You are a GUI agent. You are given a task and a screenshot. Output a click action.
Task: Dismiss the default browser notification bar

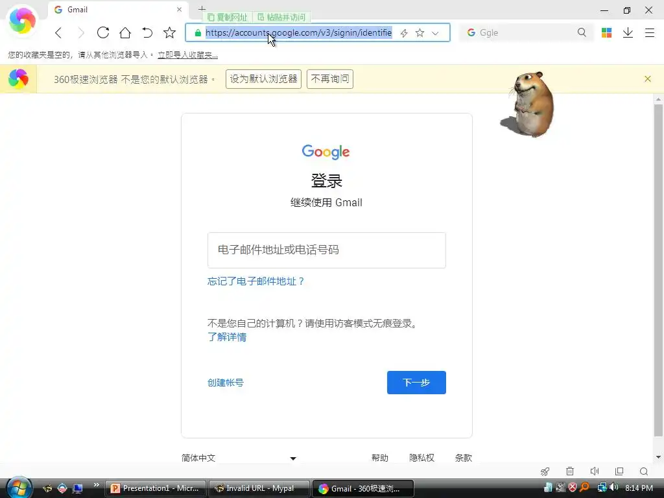pos(648,78)
